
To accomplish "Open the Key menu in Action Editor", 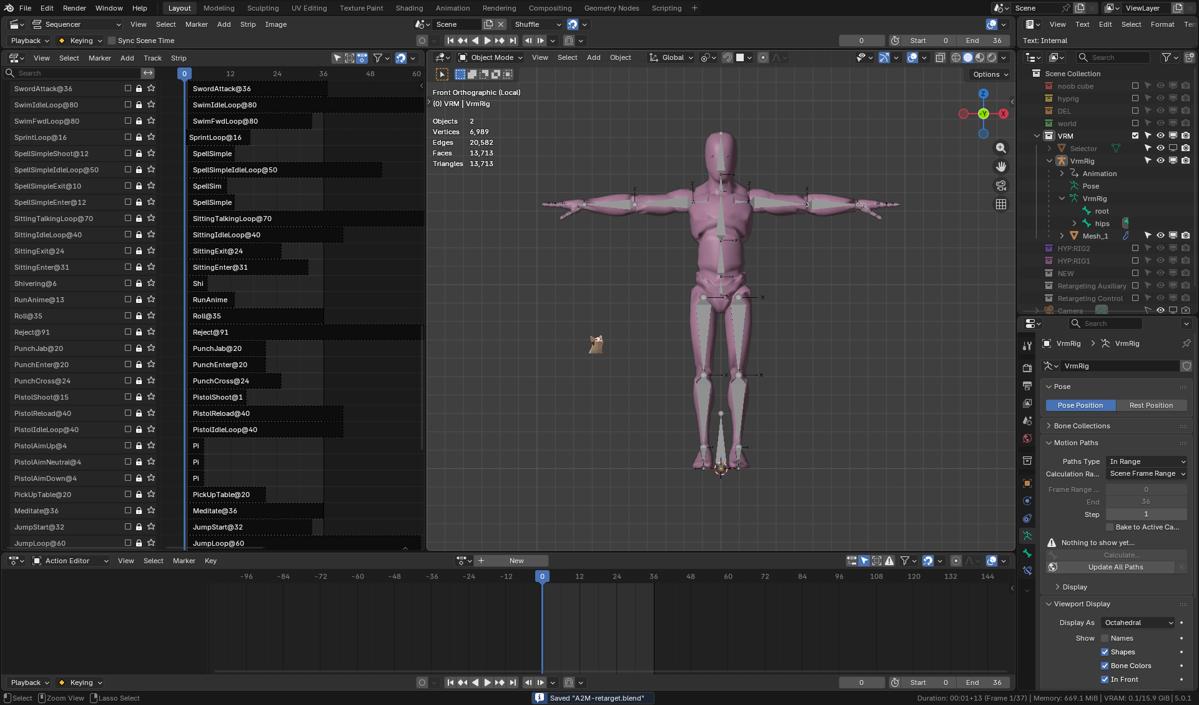I will (210, 561).
